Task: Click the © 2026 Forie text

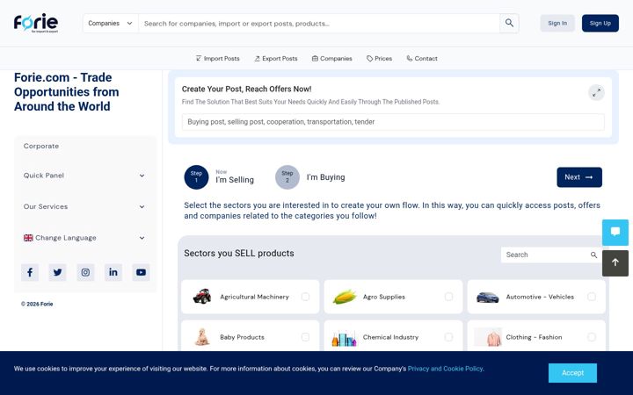Action: [x=37, y=304]
